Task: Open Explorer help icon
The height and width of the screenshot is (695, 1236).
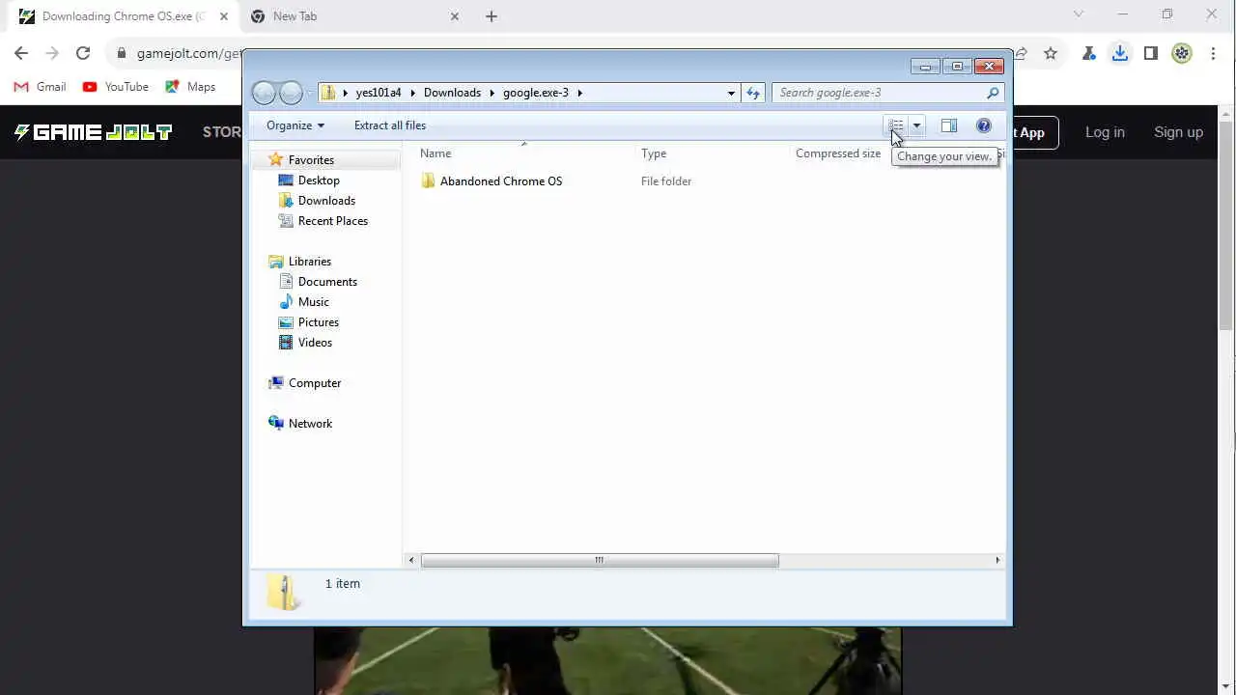Action: click(984, 125)
